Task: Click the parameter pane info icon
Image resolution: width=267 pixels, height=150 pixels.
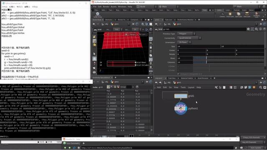Action: 260,29
